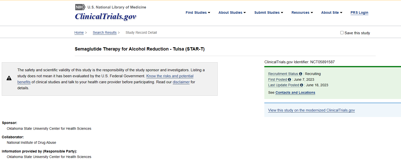Go to PRS Login

[359, 12]
